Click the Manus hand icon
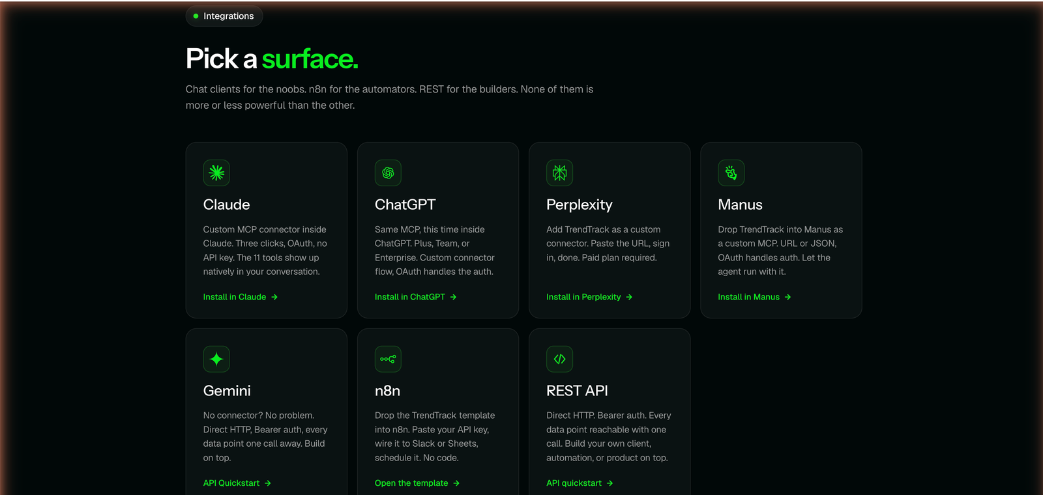 tap(731, 173)
